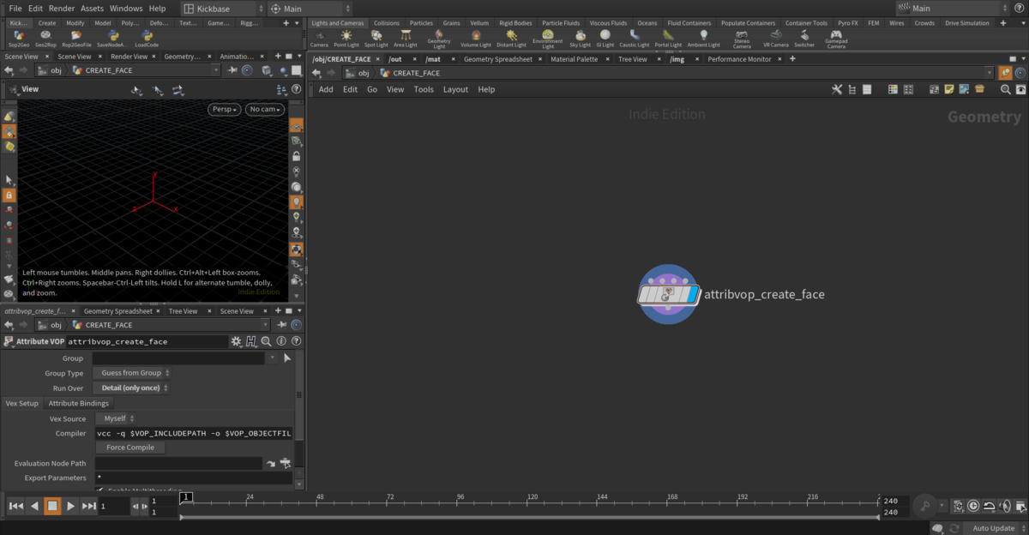Open the Material Palette tab
1029x535 pixels.
point(574,59)
